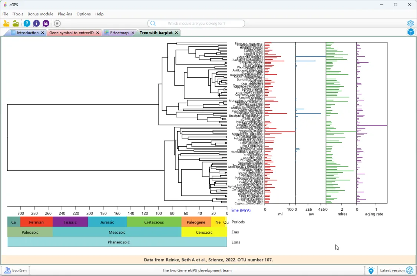Click the Eons row label
The image size is (417, 276).
point(236,242)
